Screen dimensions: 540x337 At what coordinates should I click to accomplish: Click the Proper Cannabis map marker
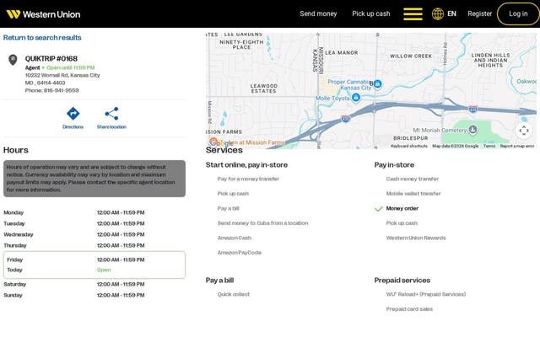[x=378, y=83]
